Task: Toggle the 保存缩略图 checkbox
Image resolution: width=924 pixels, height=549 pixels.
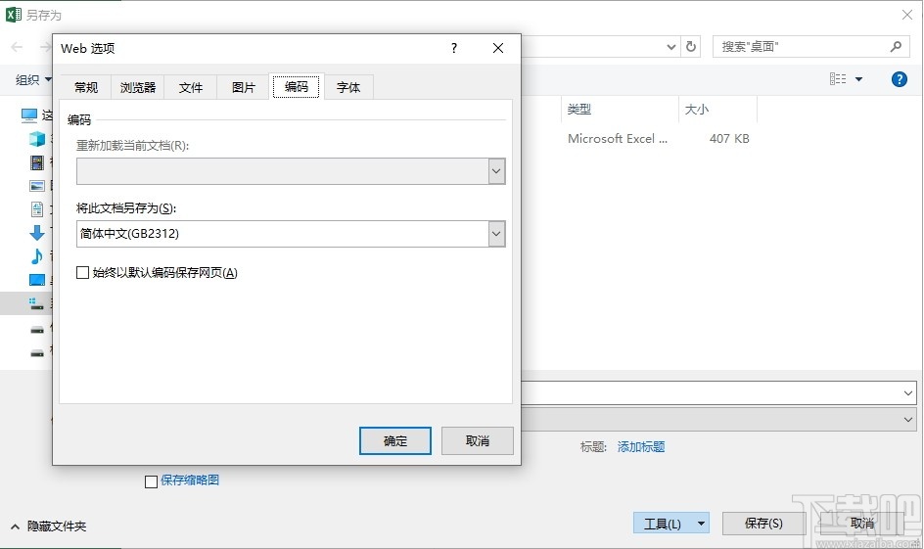Action: (151, 481)
